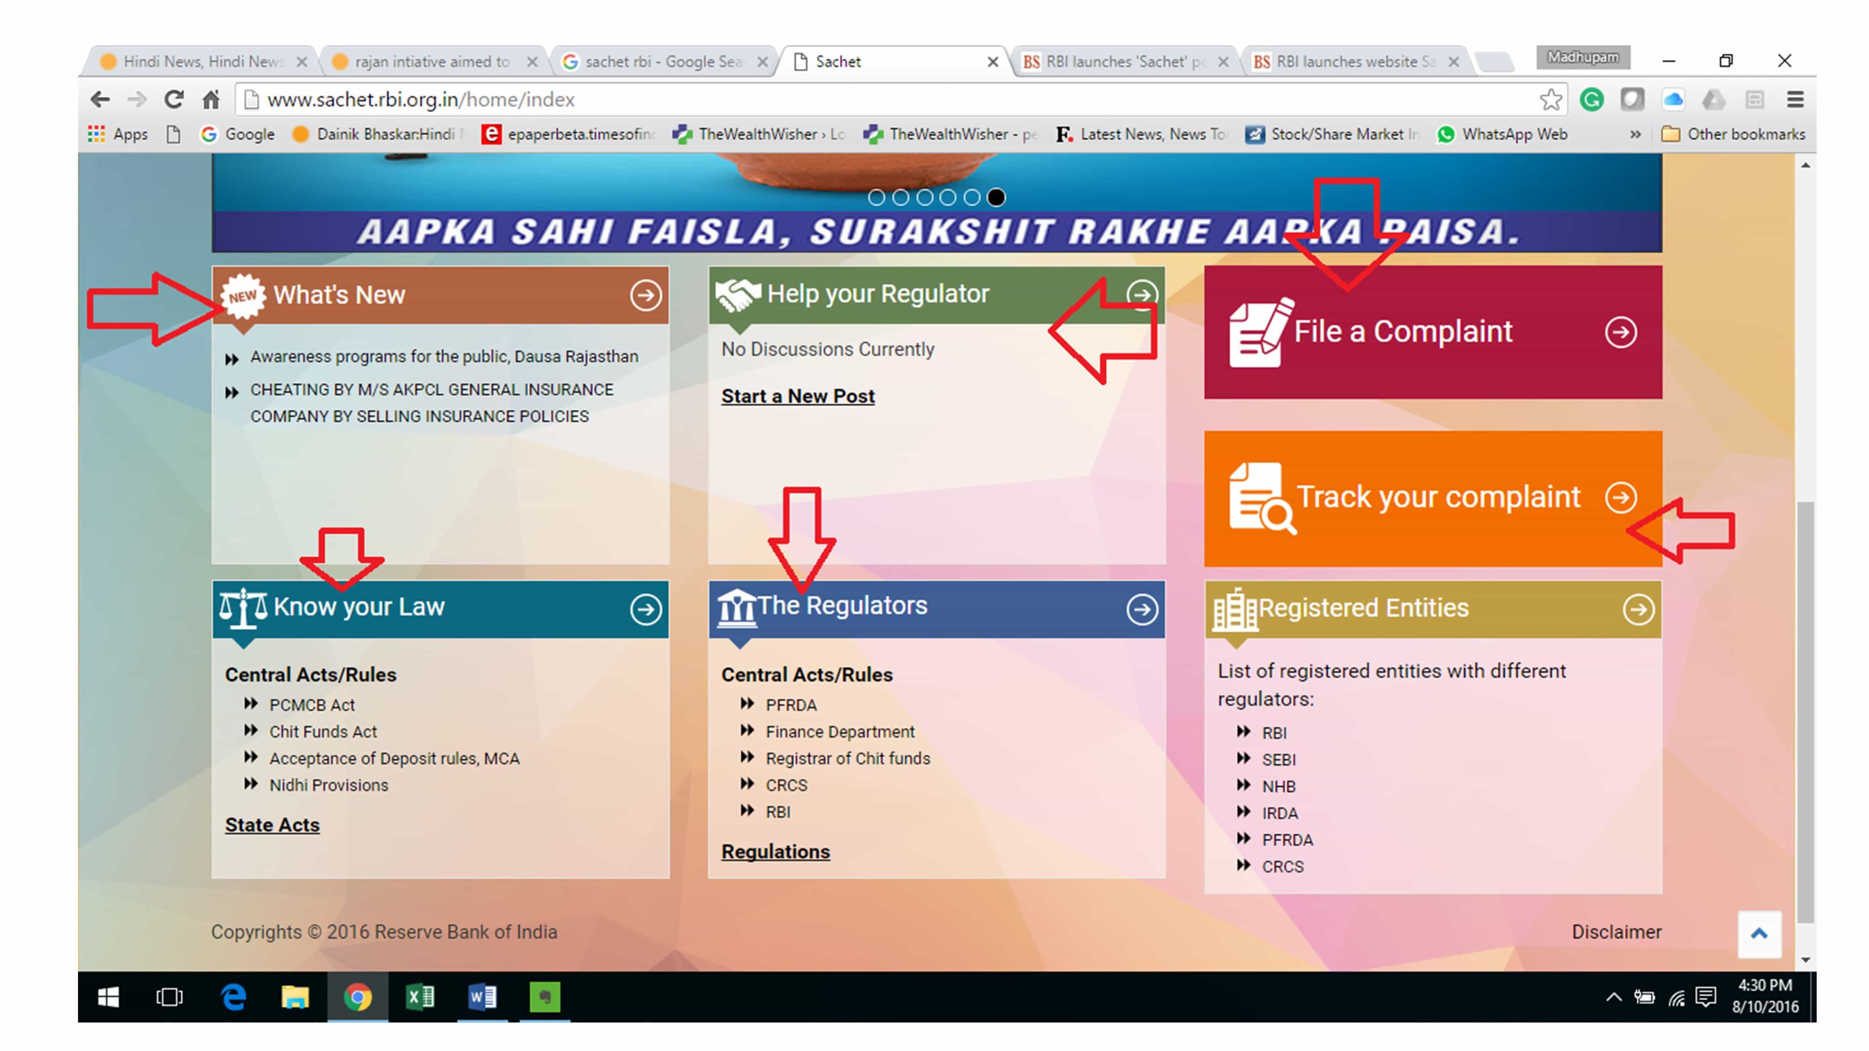Open the Chrome hamburger menu
1869x1051 pixels.
1795,99
